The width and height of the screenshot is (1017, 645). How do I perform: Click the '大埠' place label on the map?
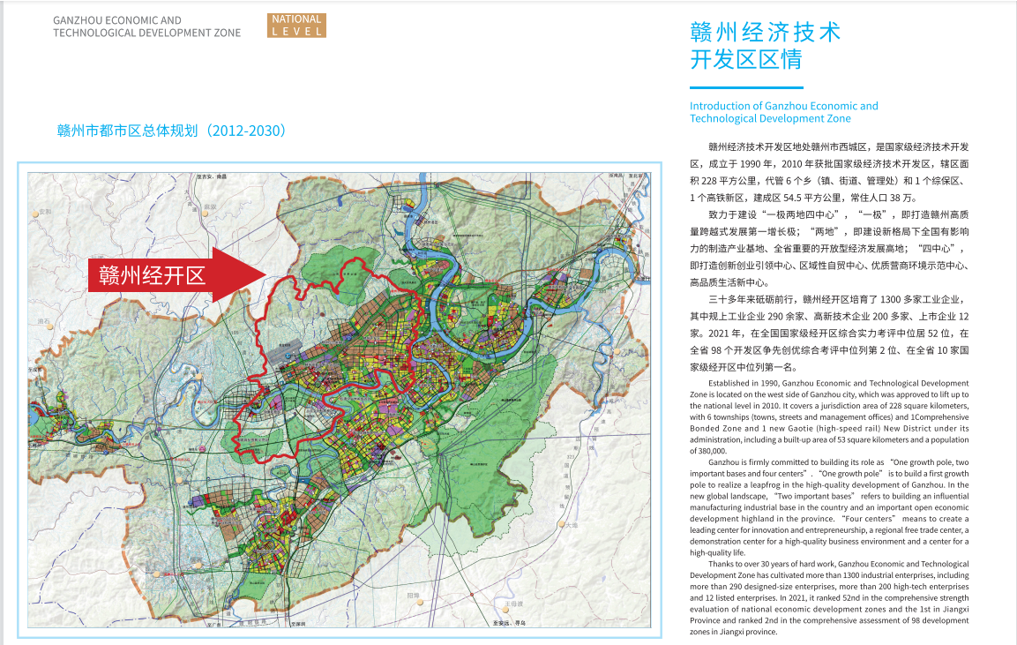[571, 525]
